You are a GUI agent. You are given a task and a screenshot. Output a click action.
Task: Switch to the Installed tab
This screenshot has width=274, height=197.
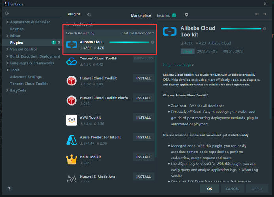(x=166, y=15)
